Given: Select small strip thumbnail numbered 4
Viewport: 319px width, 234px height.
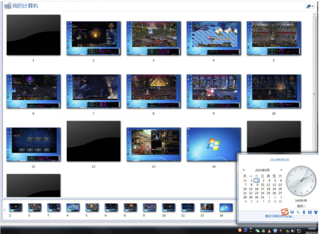Looking at the screenshot, I should click(x=73, y=207).
